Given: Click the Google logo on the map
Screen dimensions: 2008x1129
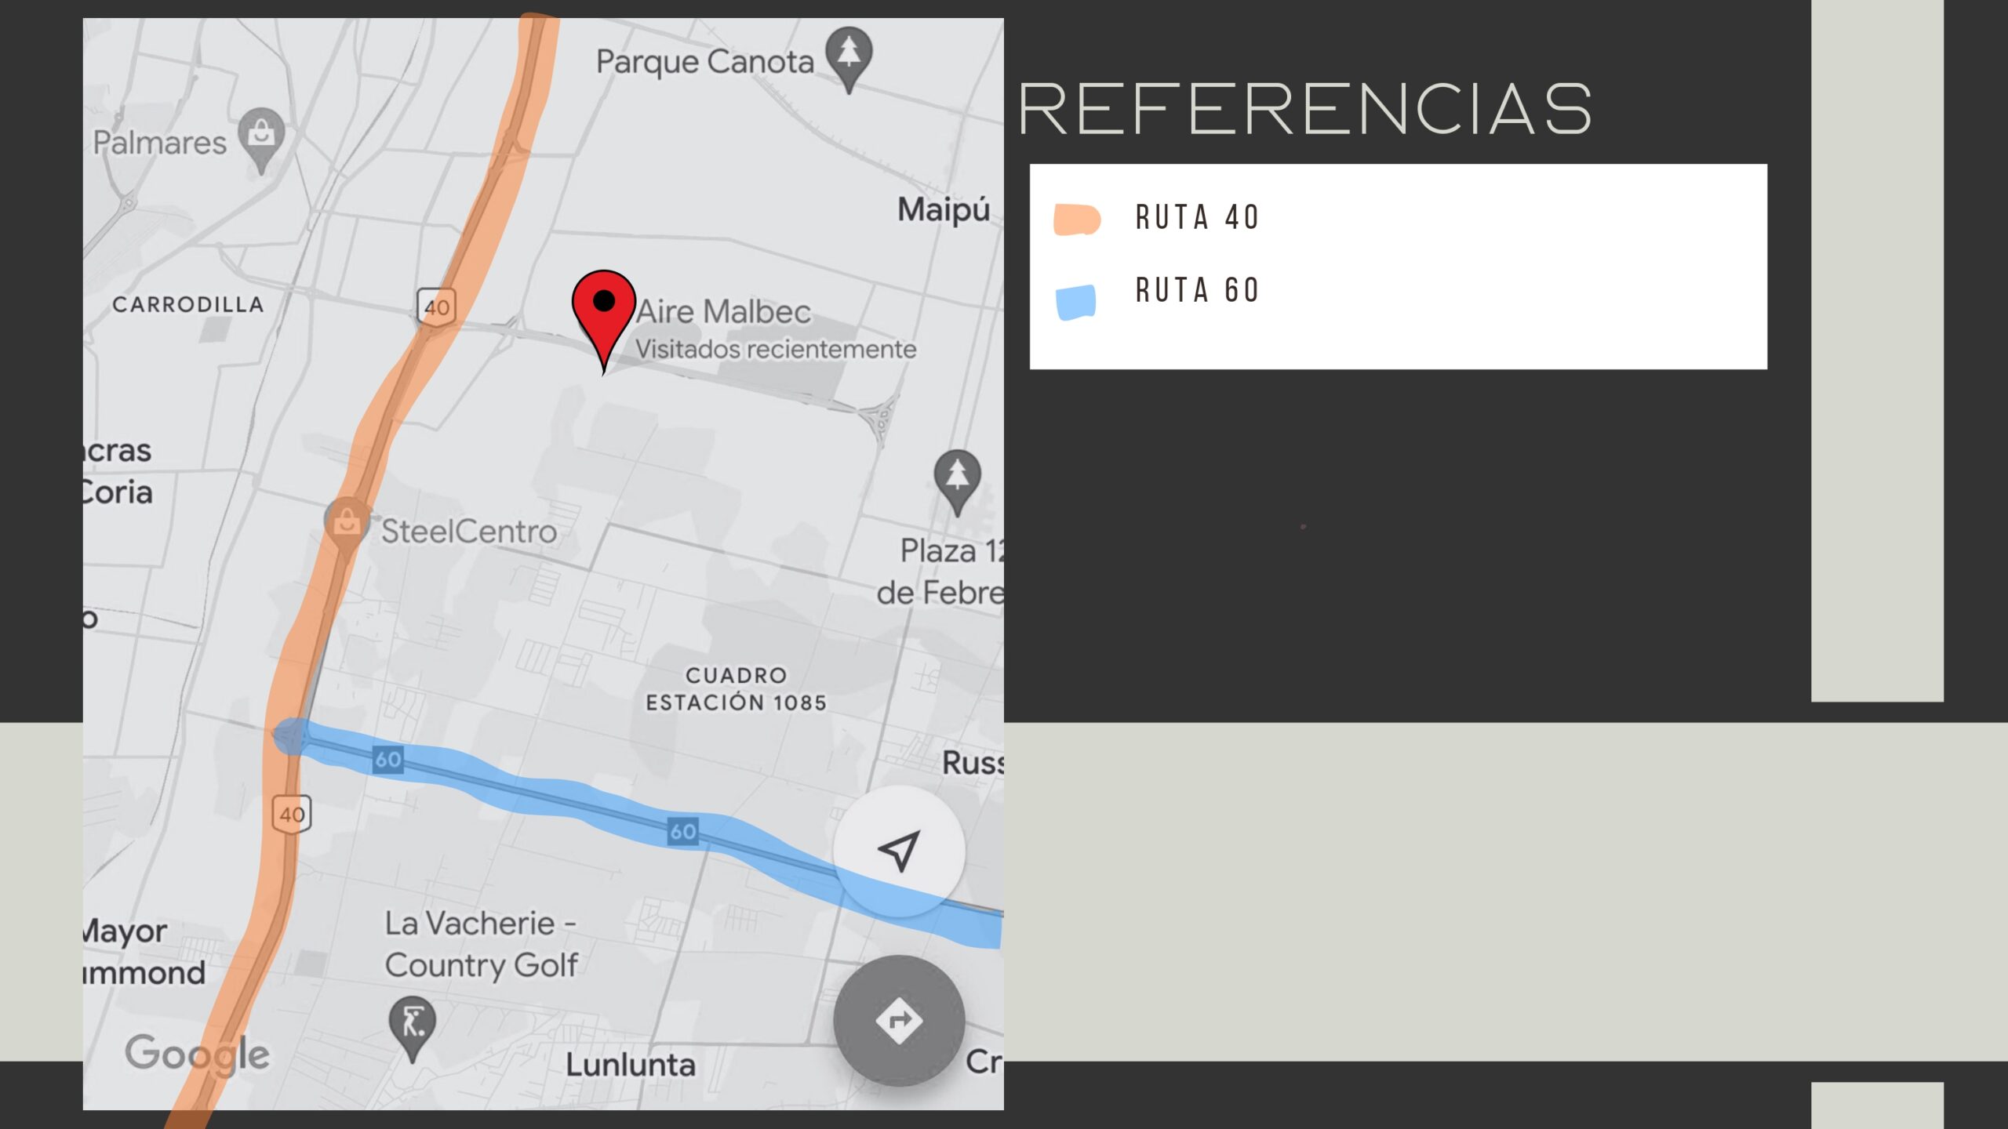Looking at the screenshot, I should point(197,1054).
